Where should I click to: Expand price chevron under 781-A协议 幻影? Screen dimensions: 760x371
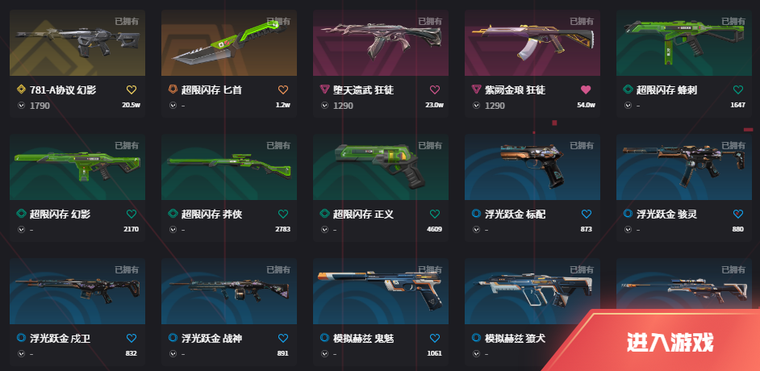pyautogui.click(x=21, y=105)
